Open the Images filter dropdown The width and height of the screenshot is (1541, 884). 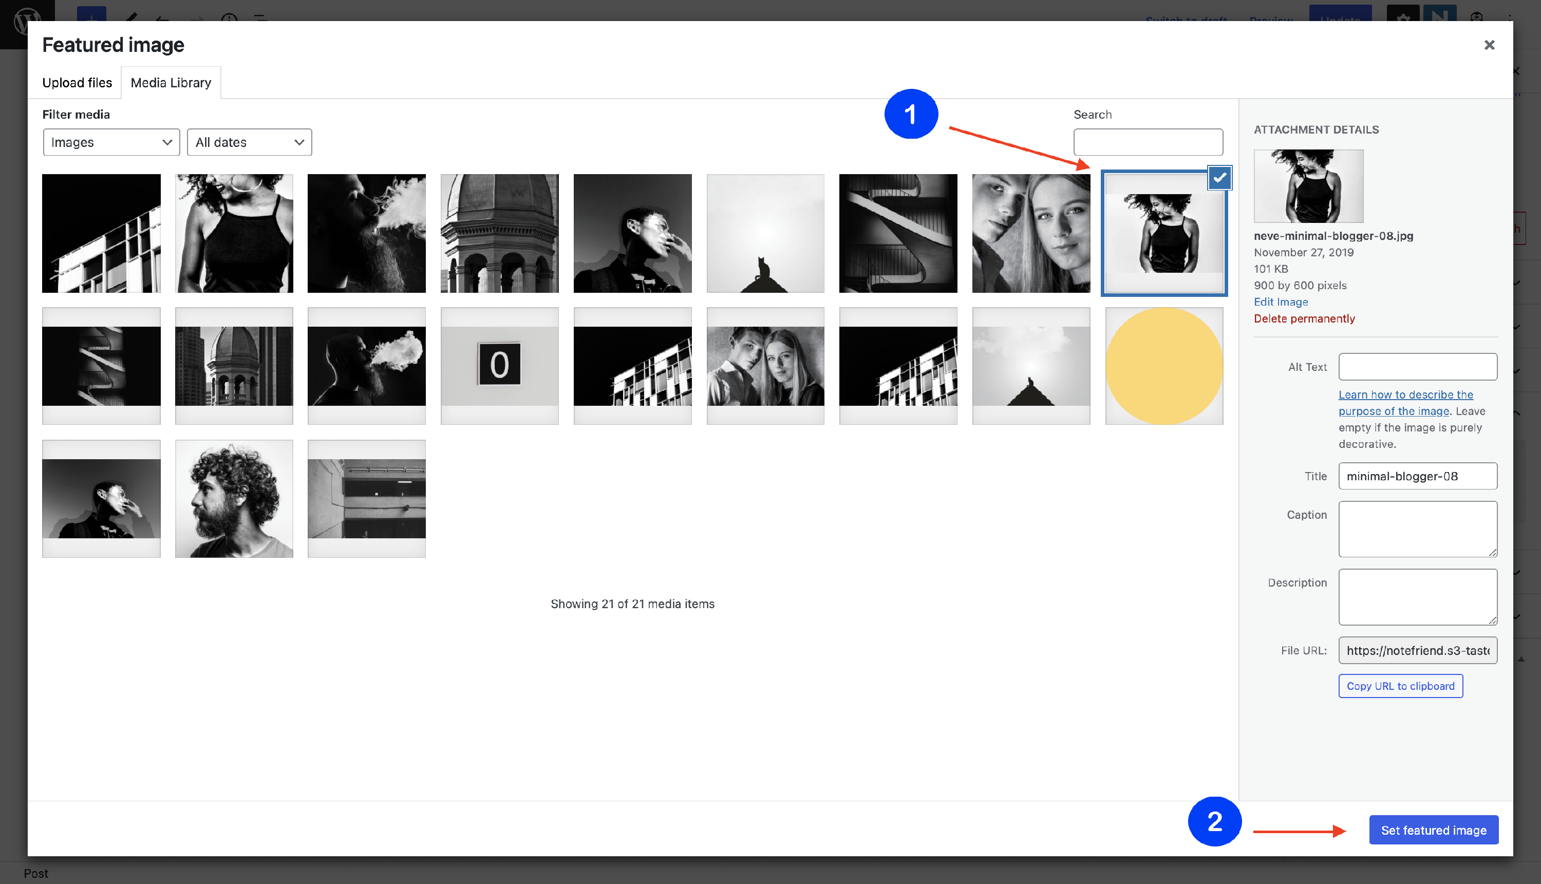pyautogui.click(x=111, y=142)
